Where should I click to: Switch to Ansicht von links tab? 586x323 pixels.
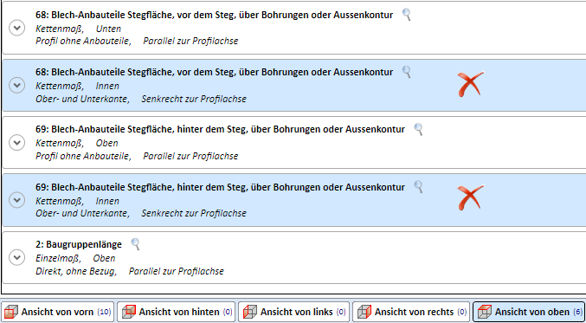point(293,312)
